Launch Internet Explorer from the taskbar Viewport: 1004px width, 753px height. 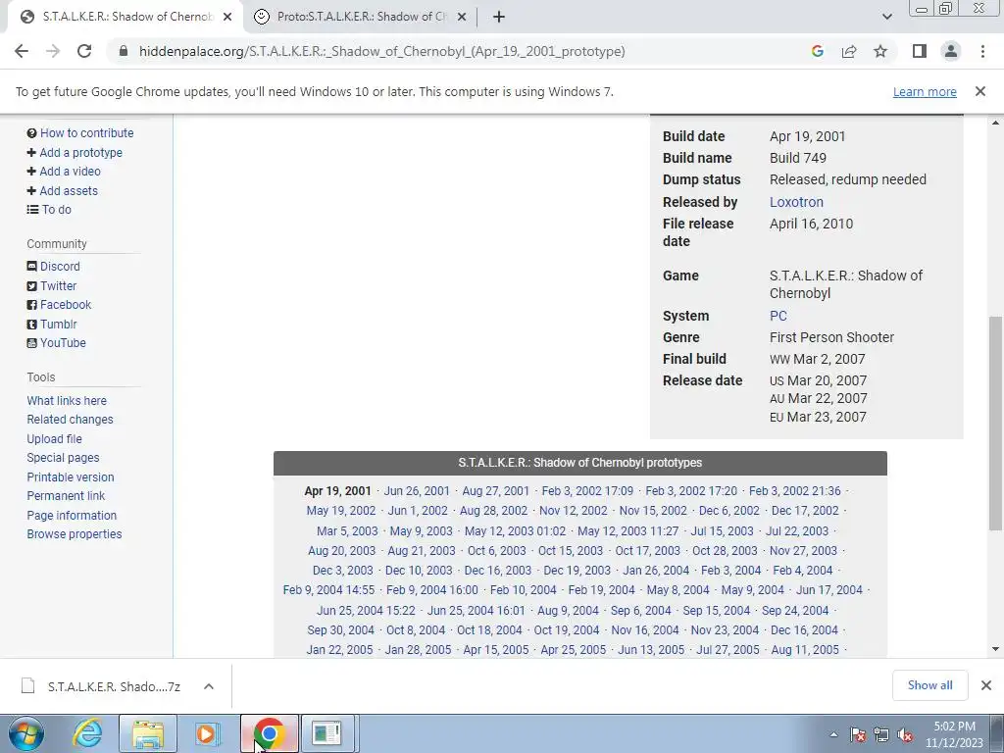tap(87, 733)
